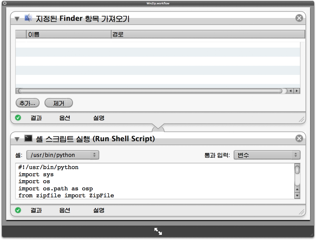Remove the Finder items action with X button
316x240 pixels.
pyautogui.click(x=299, y=18)
